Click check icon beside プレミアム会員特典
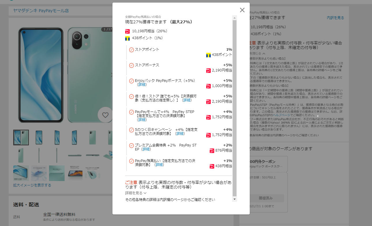The image size is (372, 226). (x=131, y=145)
